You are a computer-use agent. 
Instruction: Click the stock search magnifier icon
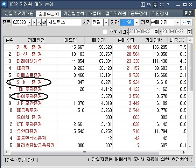39,22
